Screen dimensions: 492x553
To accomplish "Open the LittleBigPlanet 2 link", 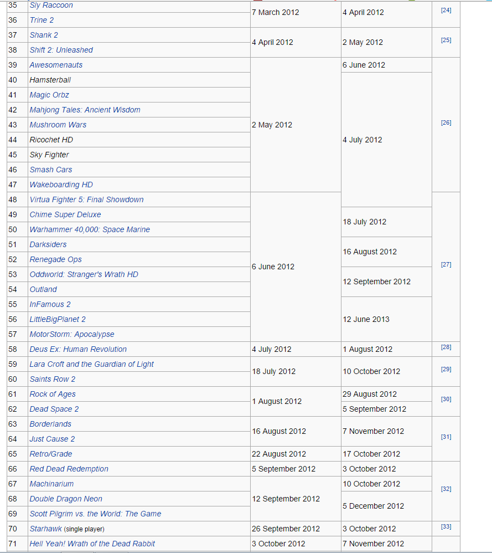I will (58, 319).
